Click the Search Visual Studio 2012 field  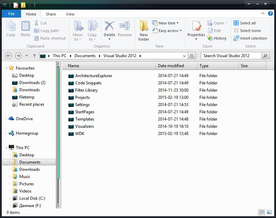(231, 56)
